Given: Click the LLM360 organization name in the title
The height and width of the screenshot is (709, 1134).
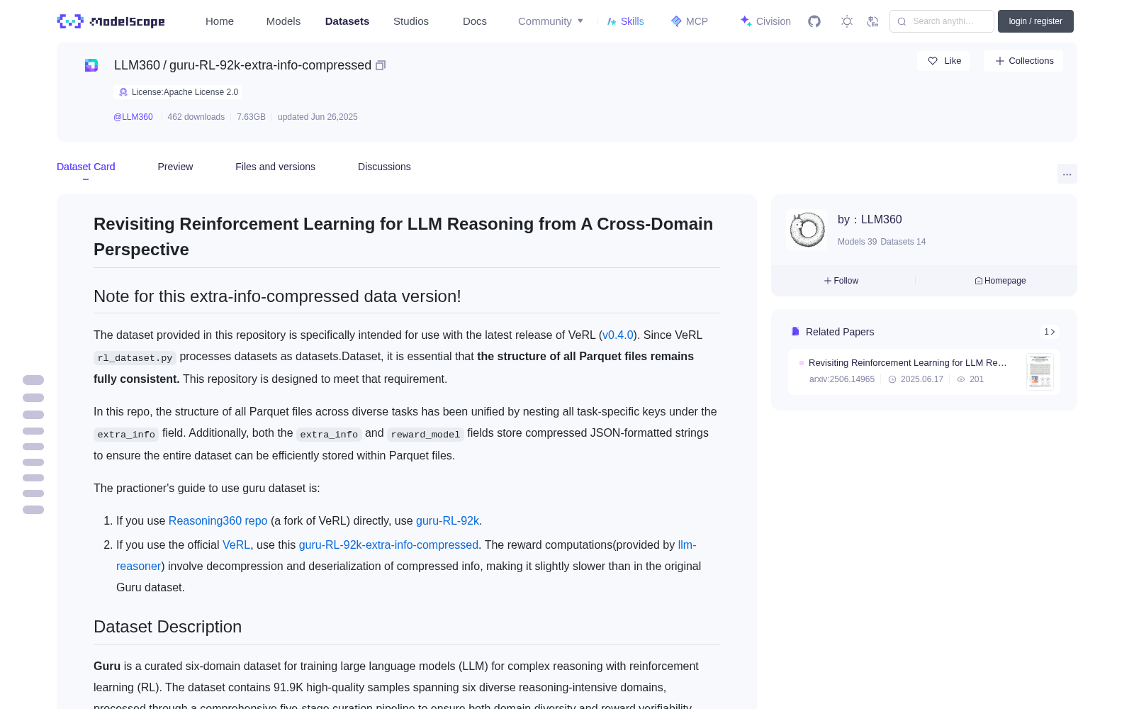Looking at the screenshot, I should click(137, 65).
